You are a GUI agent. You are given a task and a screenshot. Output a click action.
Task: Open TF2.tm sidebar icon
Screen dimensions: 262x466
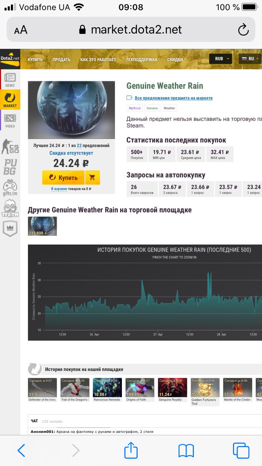(x=10, y=209)
